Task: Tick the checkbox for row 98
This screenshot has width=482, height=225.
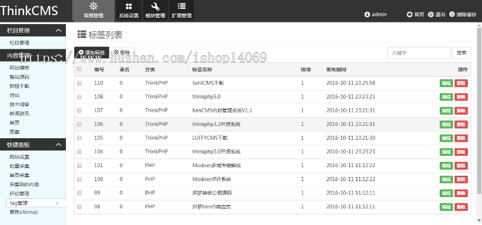Action: [80, 206]
